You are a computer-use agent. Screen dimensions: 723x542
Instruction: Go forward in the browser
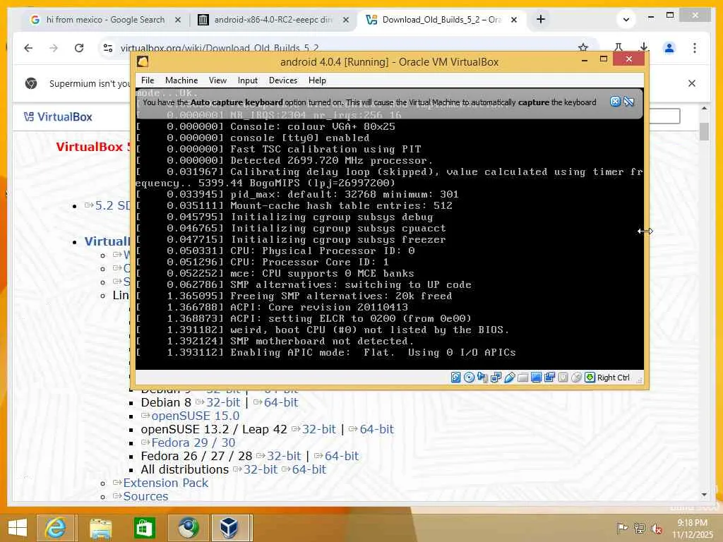(54, 48)
